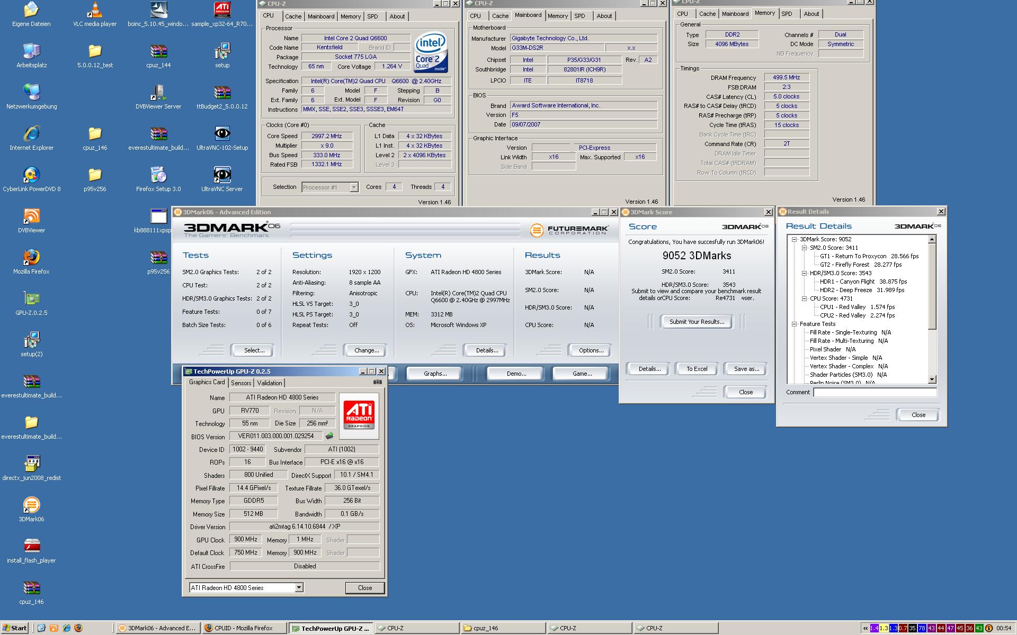The height and width of the screenshot is (635, 1017).
Task: Click the Result Details scrollbar thumb
Action: point(932,287)
